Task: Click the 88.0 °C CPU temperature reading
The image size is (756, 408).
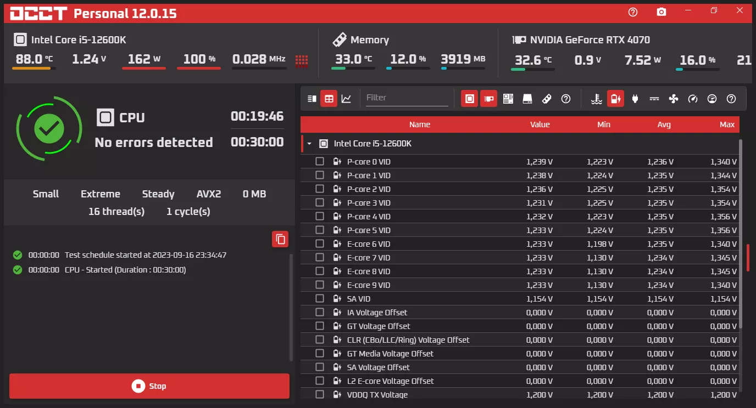Action: [34, 59]
